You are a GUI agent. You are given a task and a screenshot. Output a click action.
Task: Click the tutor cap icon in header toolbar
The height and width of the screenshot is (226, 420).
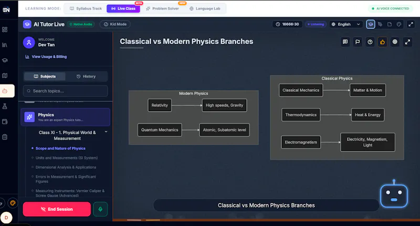coord(371,24)
